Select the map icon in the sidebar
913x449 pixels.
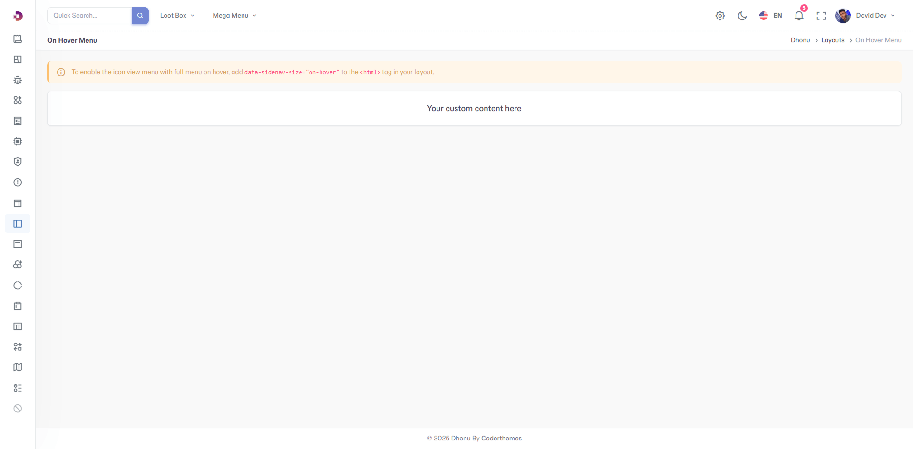[x=18, y=367]
